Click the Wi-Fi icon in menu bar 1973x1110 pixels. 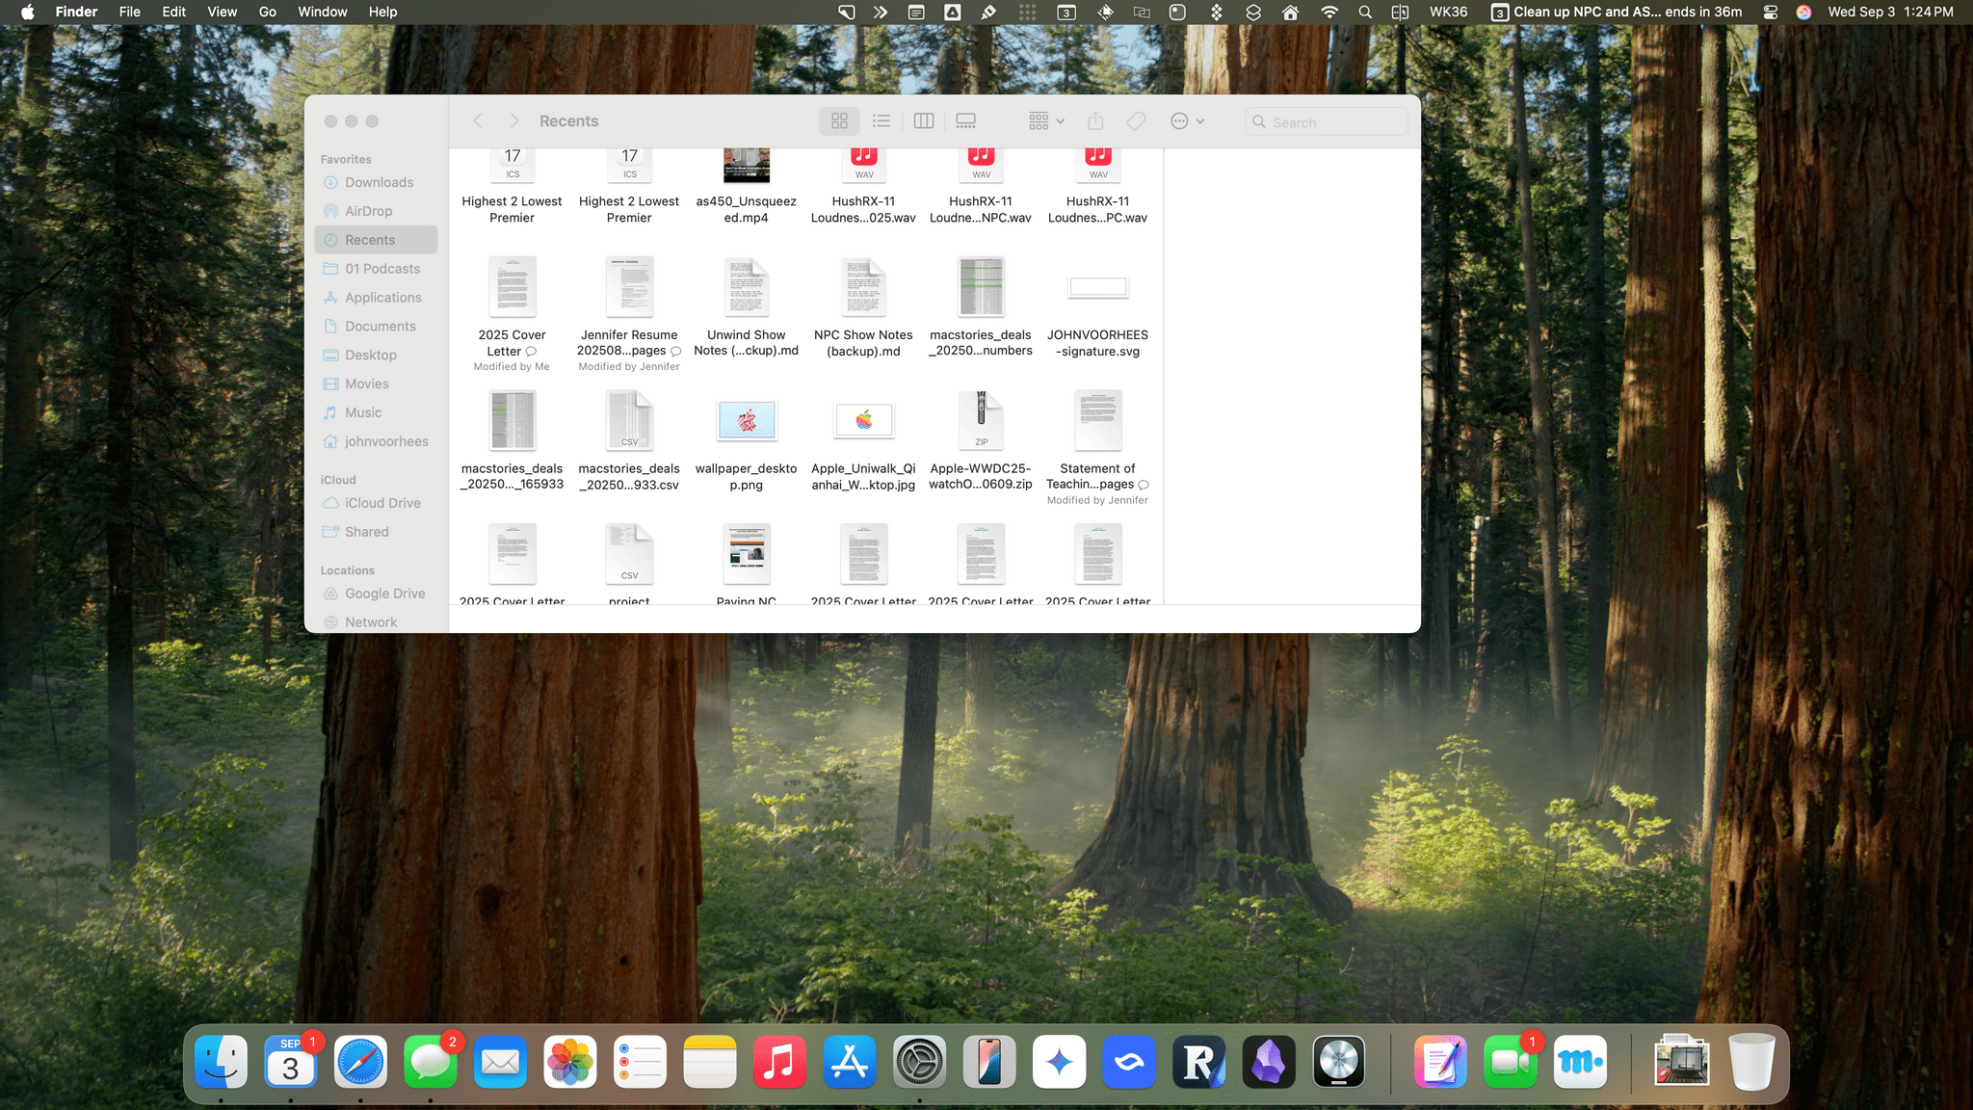(1328, 13)
